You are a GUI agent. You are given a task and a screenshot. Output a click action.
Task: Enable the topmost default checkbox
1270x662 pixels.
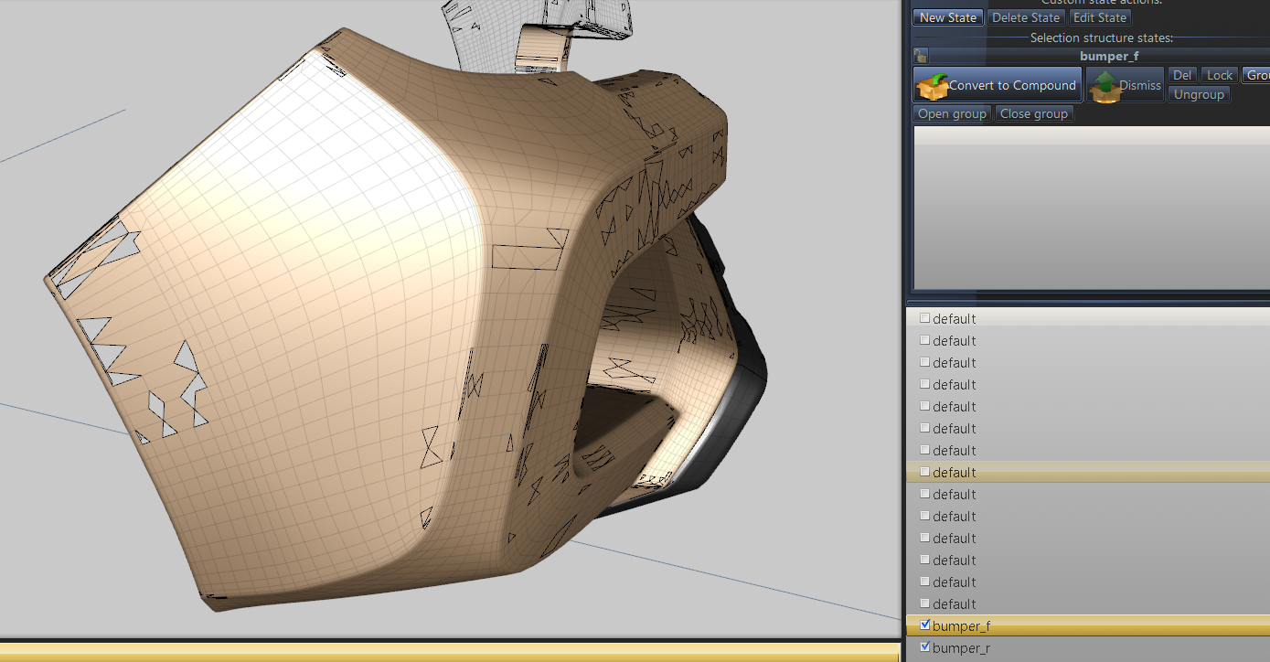(925, 318)
